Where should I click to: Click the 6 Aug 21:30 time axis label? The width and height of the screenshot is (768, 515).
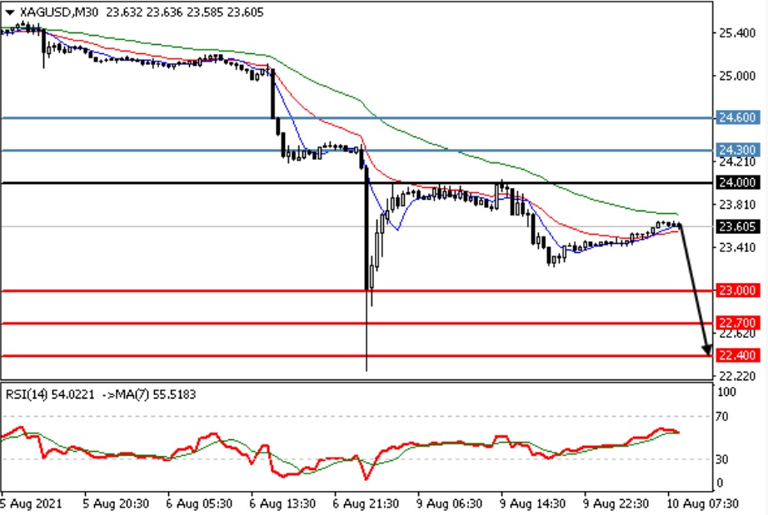pos(366,503)
